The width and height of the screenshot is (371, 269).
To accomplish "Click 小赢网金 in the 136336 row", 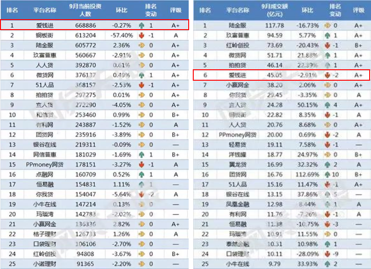I will point(45,224).
